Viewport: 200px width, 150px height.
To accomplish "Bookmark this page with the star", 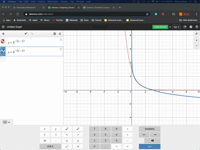I will 147,14.
